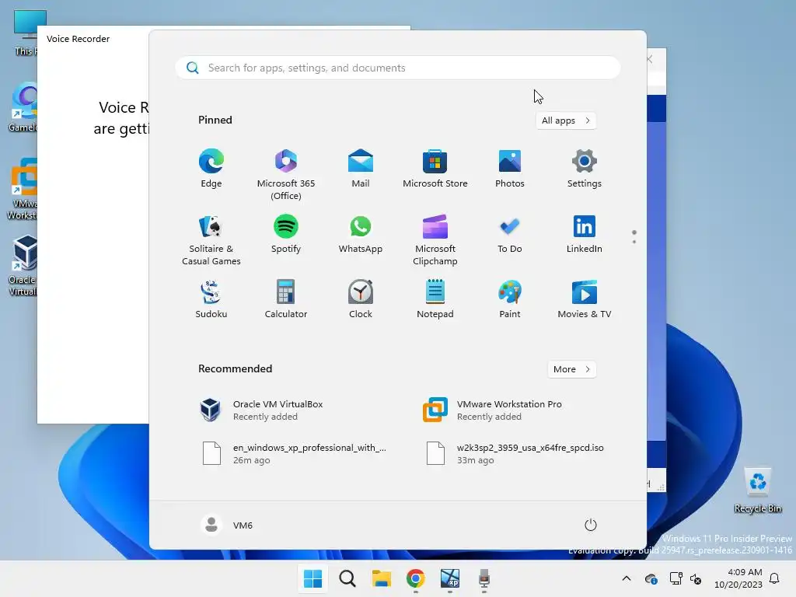This screenshot has height=597, width=796.
Task: Open the To Do app
Action: [x=510, y=235]
